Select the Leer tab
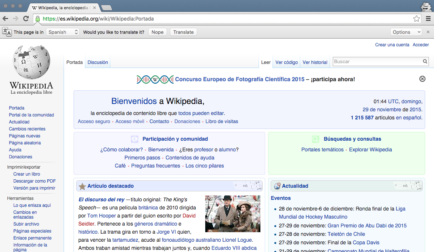 pyautogui.click(x=266, y=62)
